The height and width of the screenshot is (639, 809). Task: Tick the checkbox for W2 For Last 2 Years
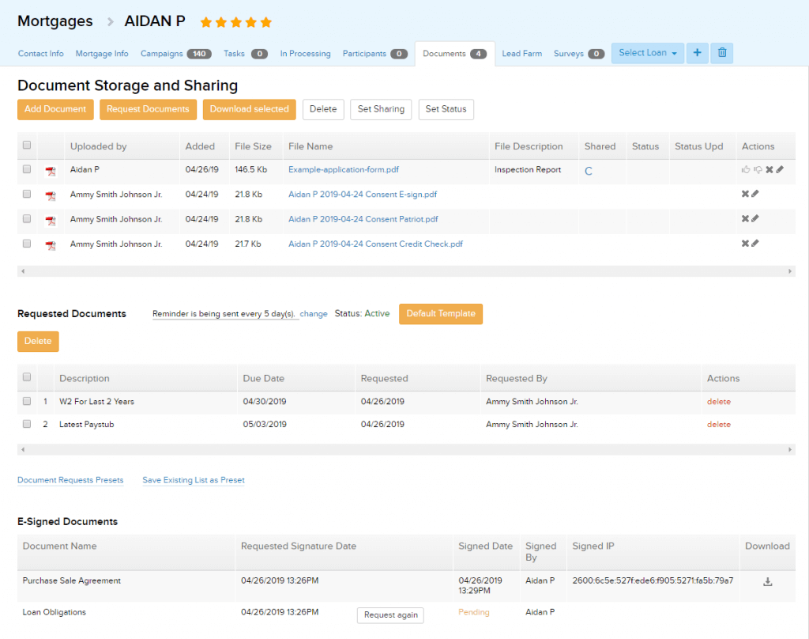26,402
